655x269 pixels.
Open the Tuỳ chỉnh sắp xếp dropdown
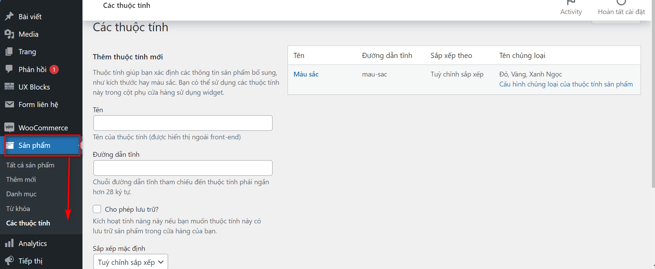click(131, 262)
